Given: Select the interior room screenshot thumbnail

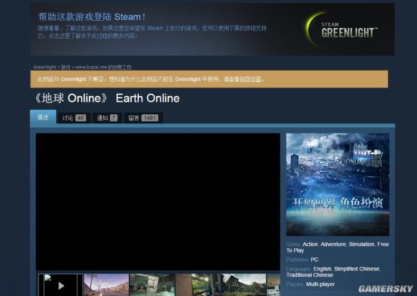Looking at the screenshot, I should pos(153,285).
